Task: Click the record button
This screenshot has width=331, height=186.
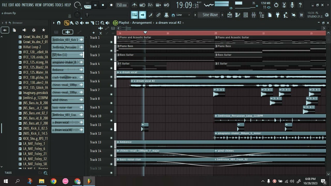Action: click(x=111, y=5)
